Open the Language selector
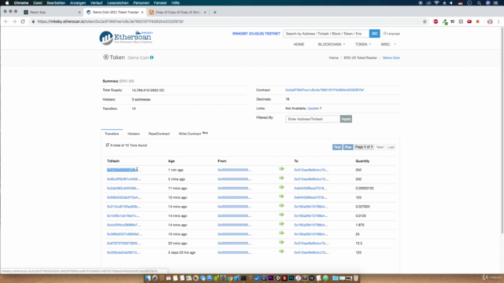Viewport: 504px width, 283px height. [391, 33]
